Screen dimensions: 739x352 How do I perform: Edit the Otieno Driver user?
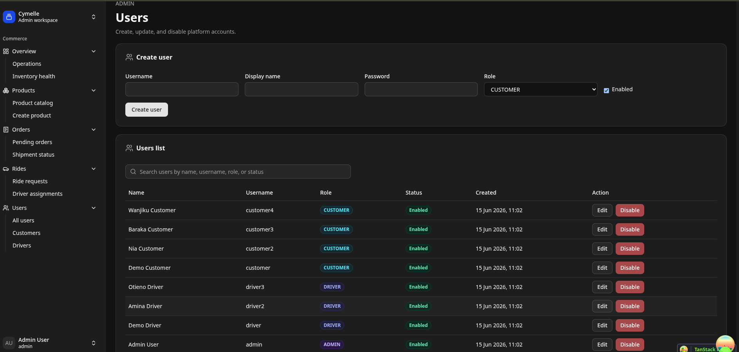coord(602,287)
